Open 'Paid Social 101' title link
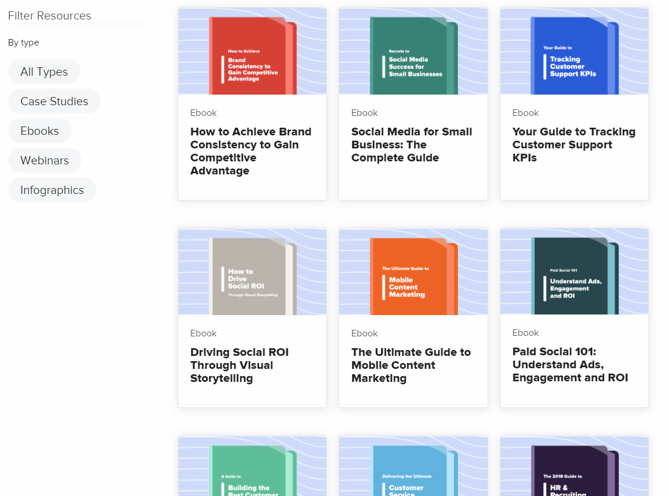This screenshot has width=669, height=496. coord(570,364)
